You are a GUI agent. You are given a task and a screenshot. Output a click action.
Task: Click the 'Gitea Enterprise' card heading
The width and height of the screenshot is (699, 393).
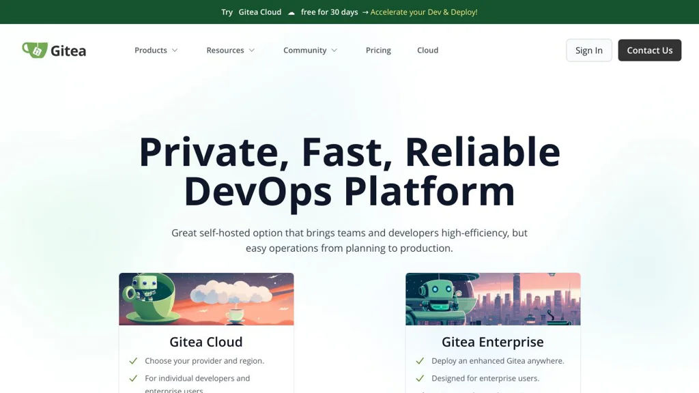[x=493, y=342]
